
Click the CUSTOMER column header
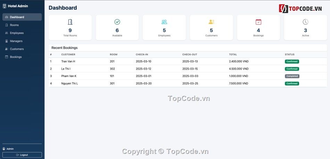(x=68, y=54)
